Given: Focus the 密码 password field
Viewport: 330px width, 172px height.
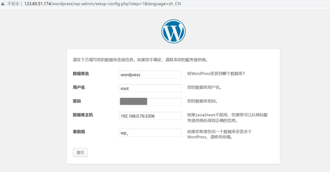Looking at the screenshot, I should pyautogui.click(x=150, y=102).
